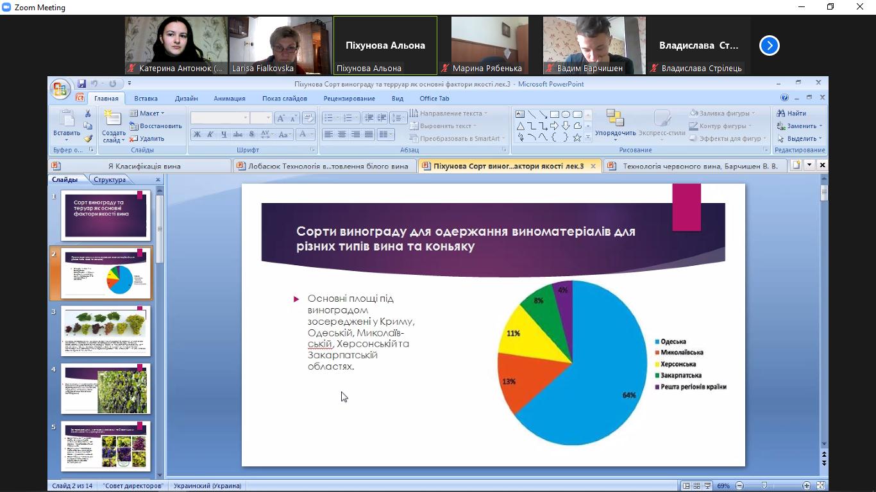Show next Zoom participants with blue arrow
This screenshot has width=876, height=492.
(769, 45)
